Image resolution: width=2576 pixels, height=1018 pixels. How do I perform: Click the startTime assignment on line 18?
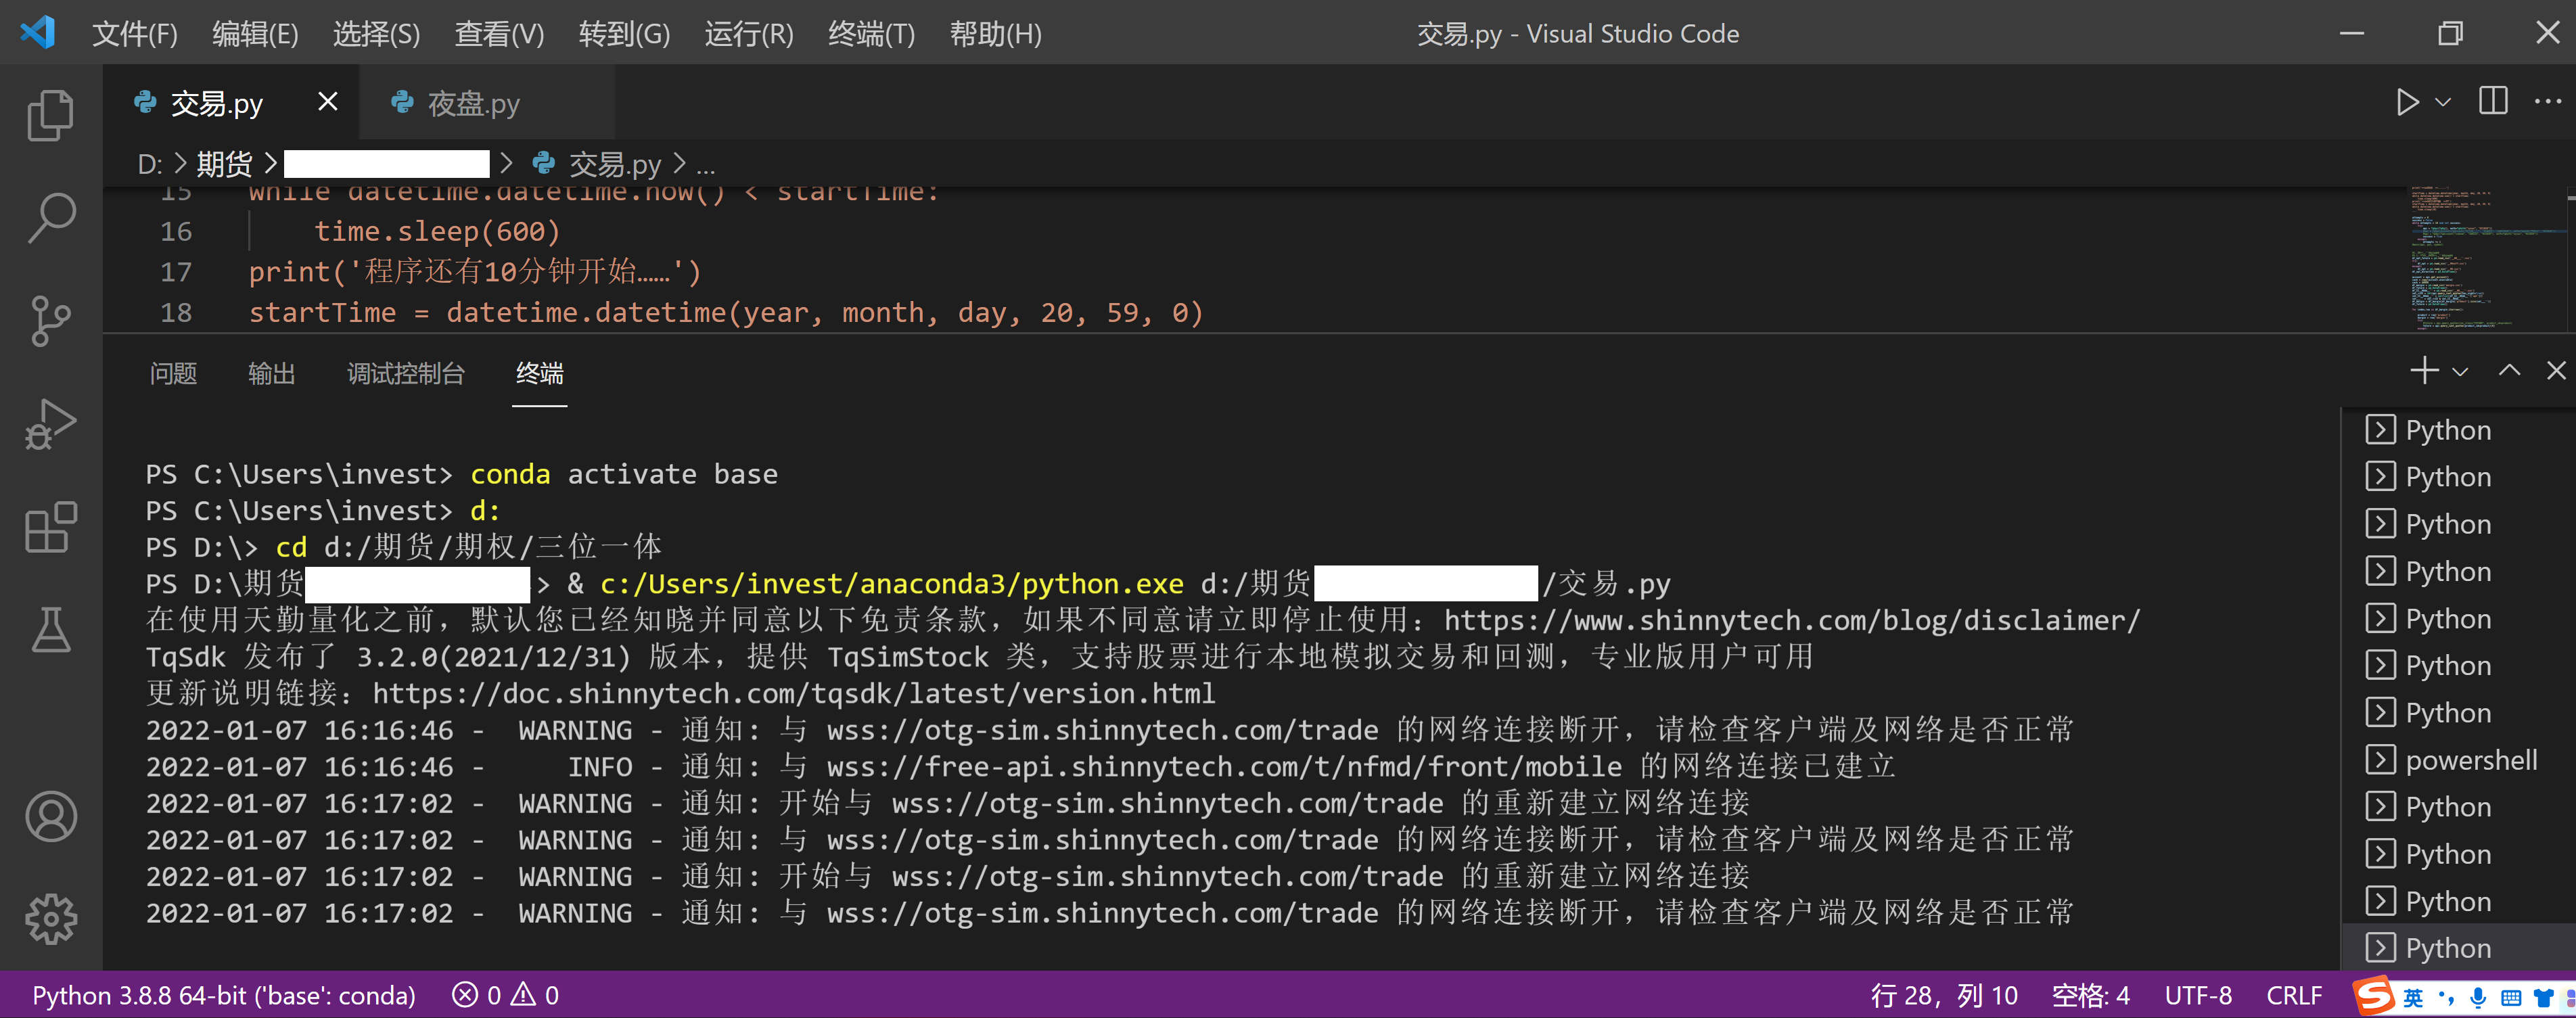coord(725,312)
